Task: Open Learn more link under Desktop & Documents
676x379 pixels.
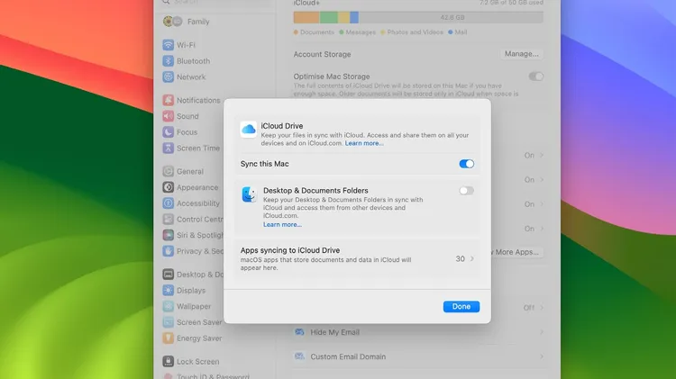Action: pos(282,224)
